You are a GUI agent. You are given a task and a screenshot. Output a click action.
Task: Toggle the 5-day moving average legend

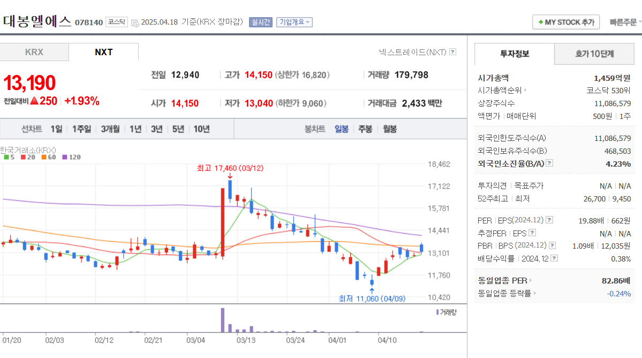click(9, 156)
